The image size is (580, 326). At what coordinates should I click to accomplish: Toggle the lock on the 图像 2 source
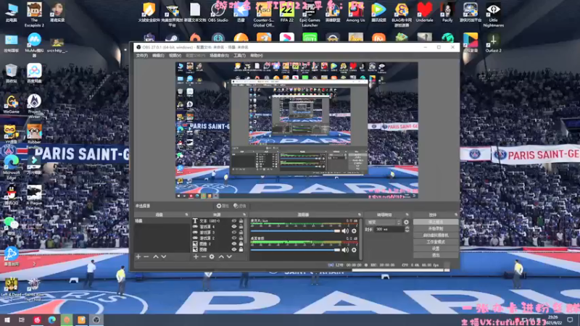pos(241,244)
